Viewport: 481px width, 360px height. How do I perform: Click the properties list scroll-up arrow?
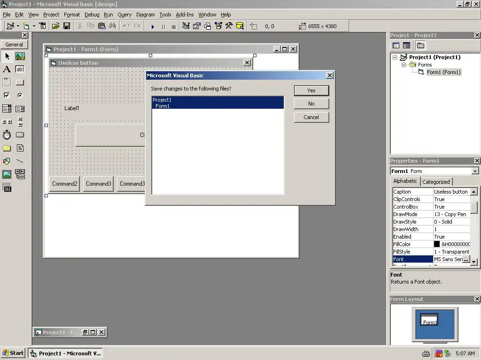click(474, 192)
